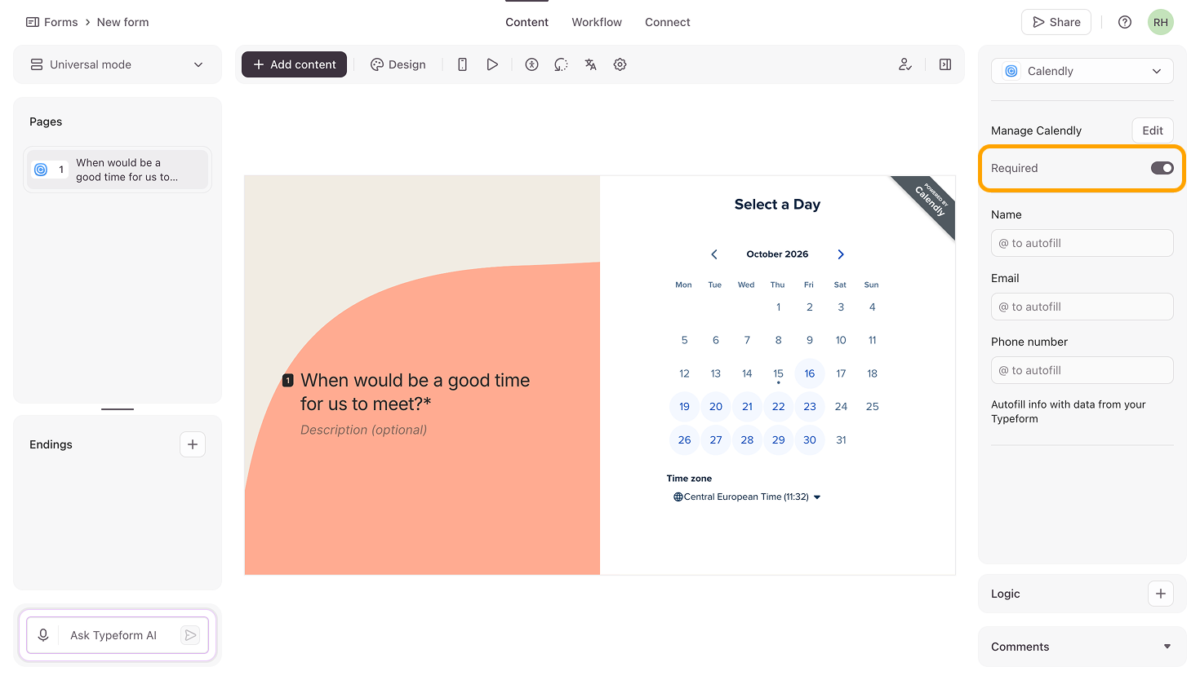Click Edit next to Manage Calendly

point(1153,130)
